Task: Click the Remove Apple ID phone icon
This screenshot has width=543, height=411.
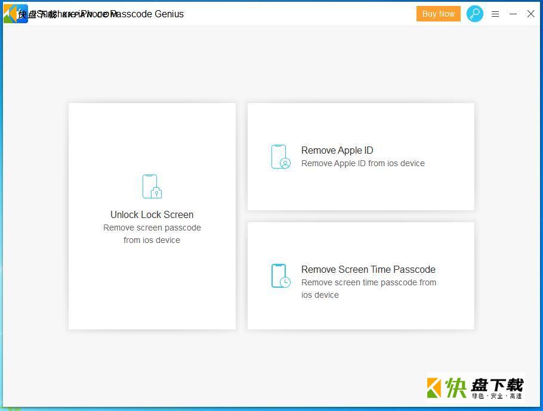Action: click(x=280, y=157)
